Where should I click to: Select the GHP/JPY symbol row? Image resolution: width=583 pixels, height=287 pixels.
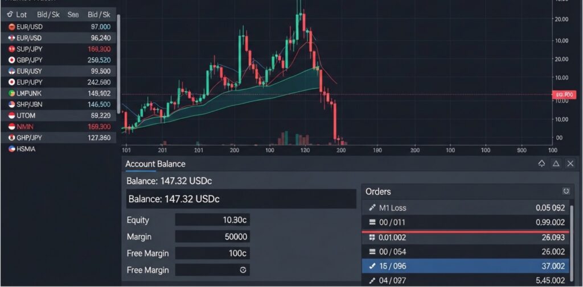tap(59, 138)
